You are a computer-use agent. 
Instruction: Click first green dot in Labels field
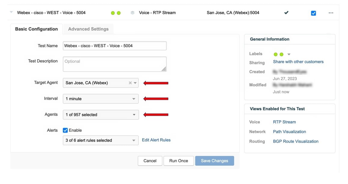point(276,54)
